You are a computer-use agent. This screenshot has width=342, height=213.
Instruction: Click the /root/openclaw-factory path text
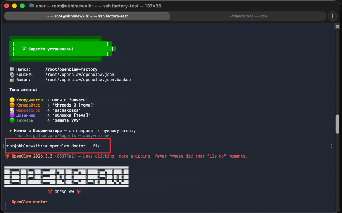tap(71, 69)
